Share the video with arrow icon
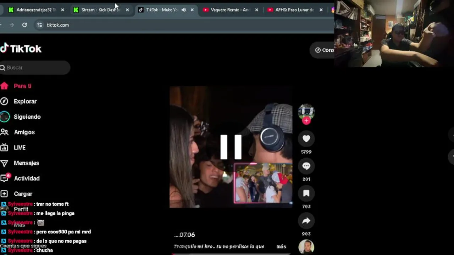 click(x=306, y=221)
